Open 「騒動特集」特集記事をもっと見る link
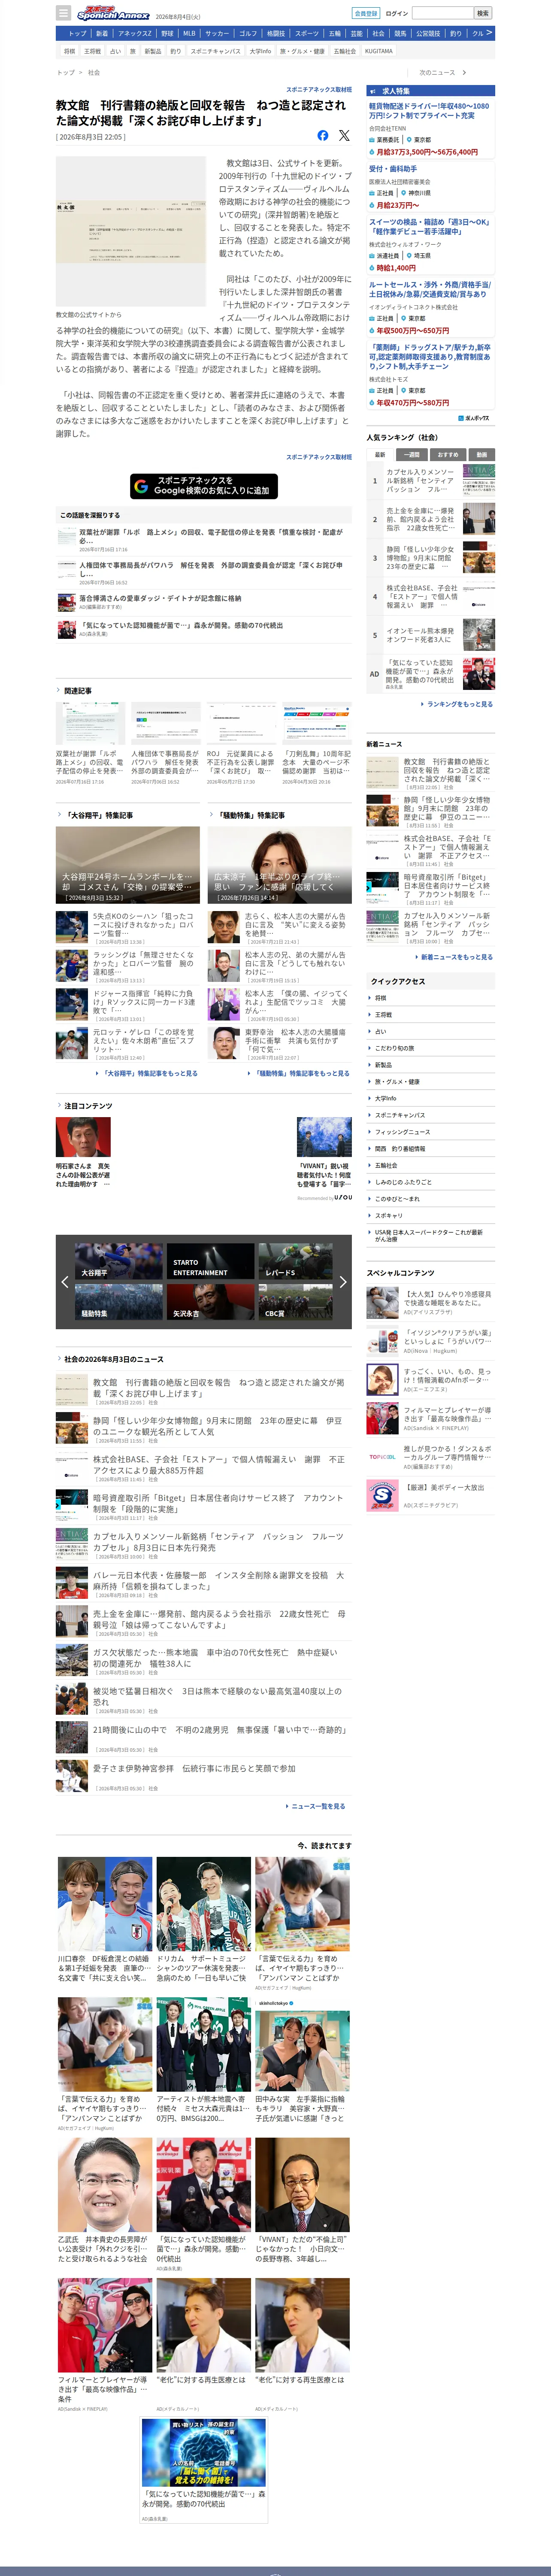The width and height of the screenshot is (551, 2576). pyautogui.click(x=302, y=1073)
